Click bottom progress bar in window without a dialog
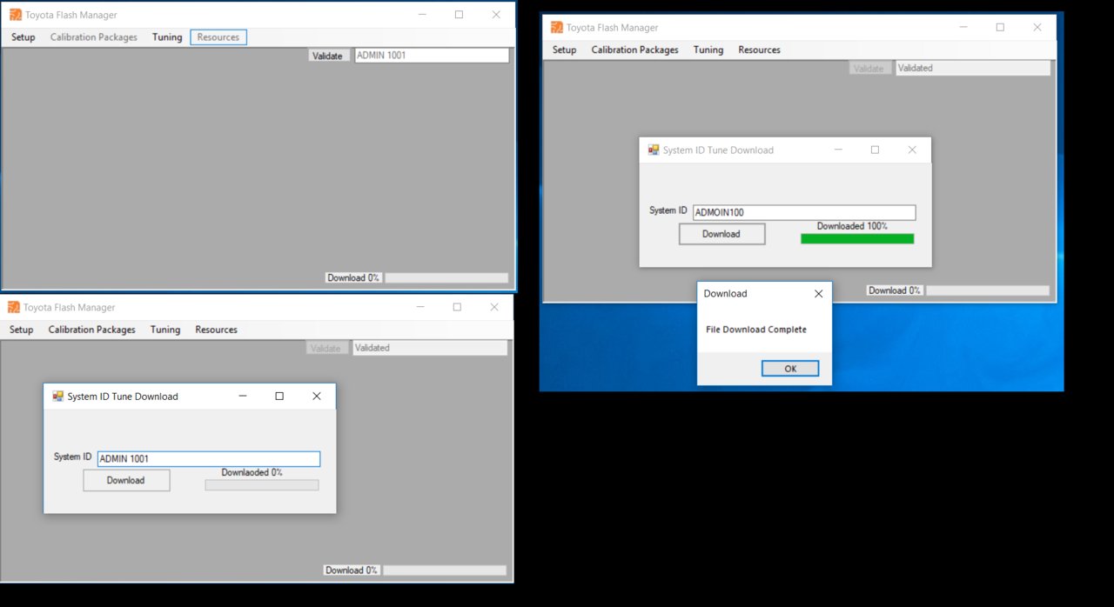 pyautogui.click(x=446, y=278)
